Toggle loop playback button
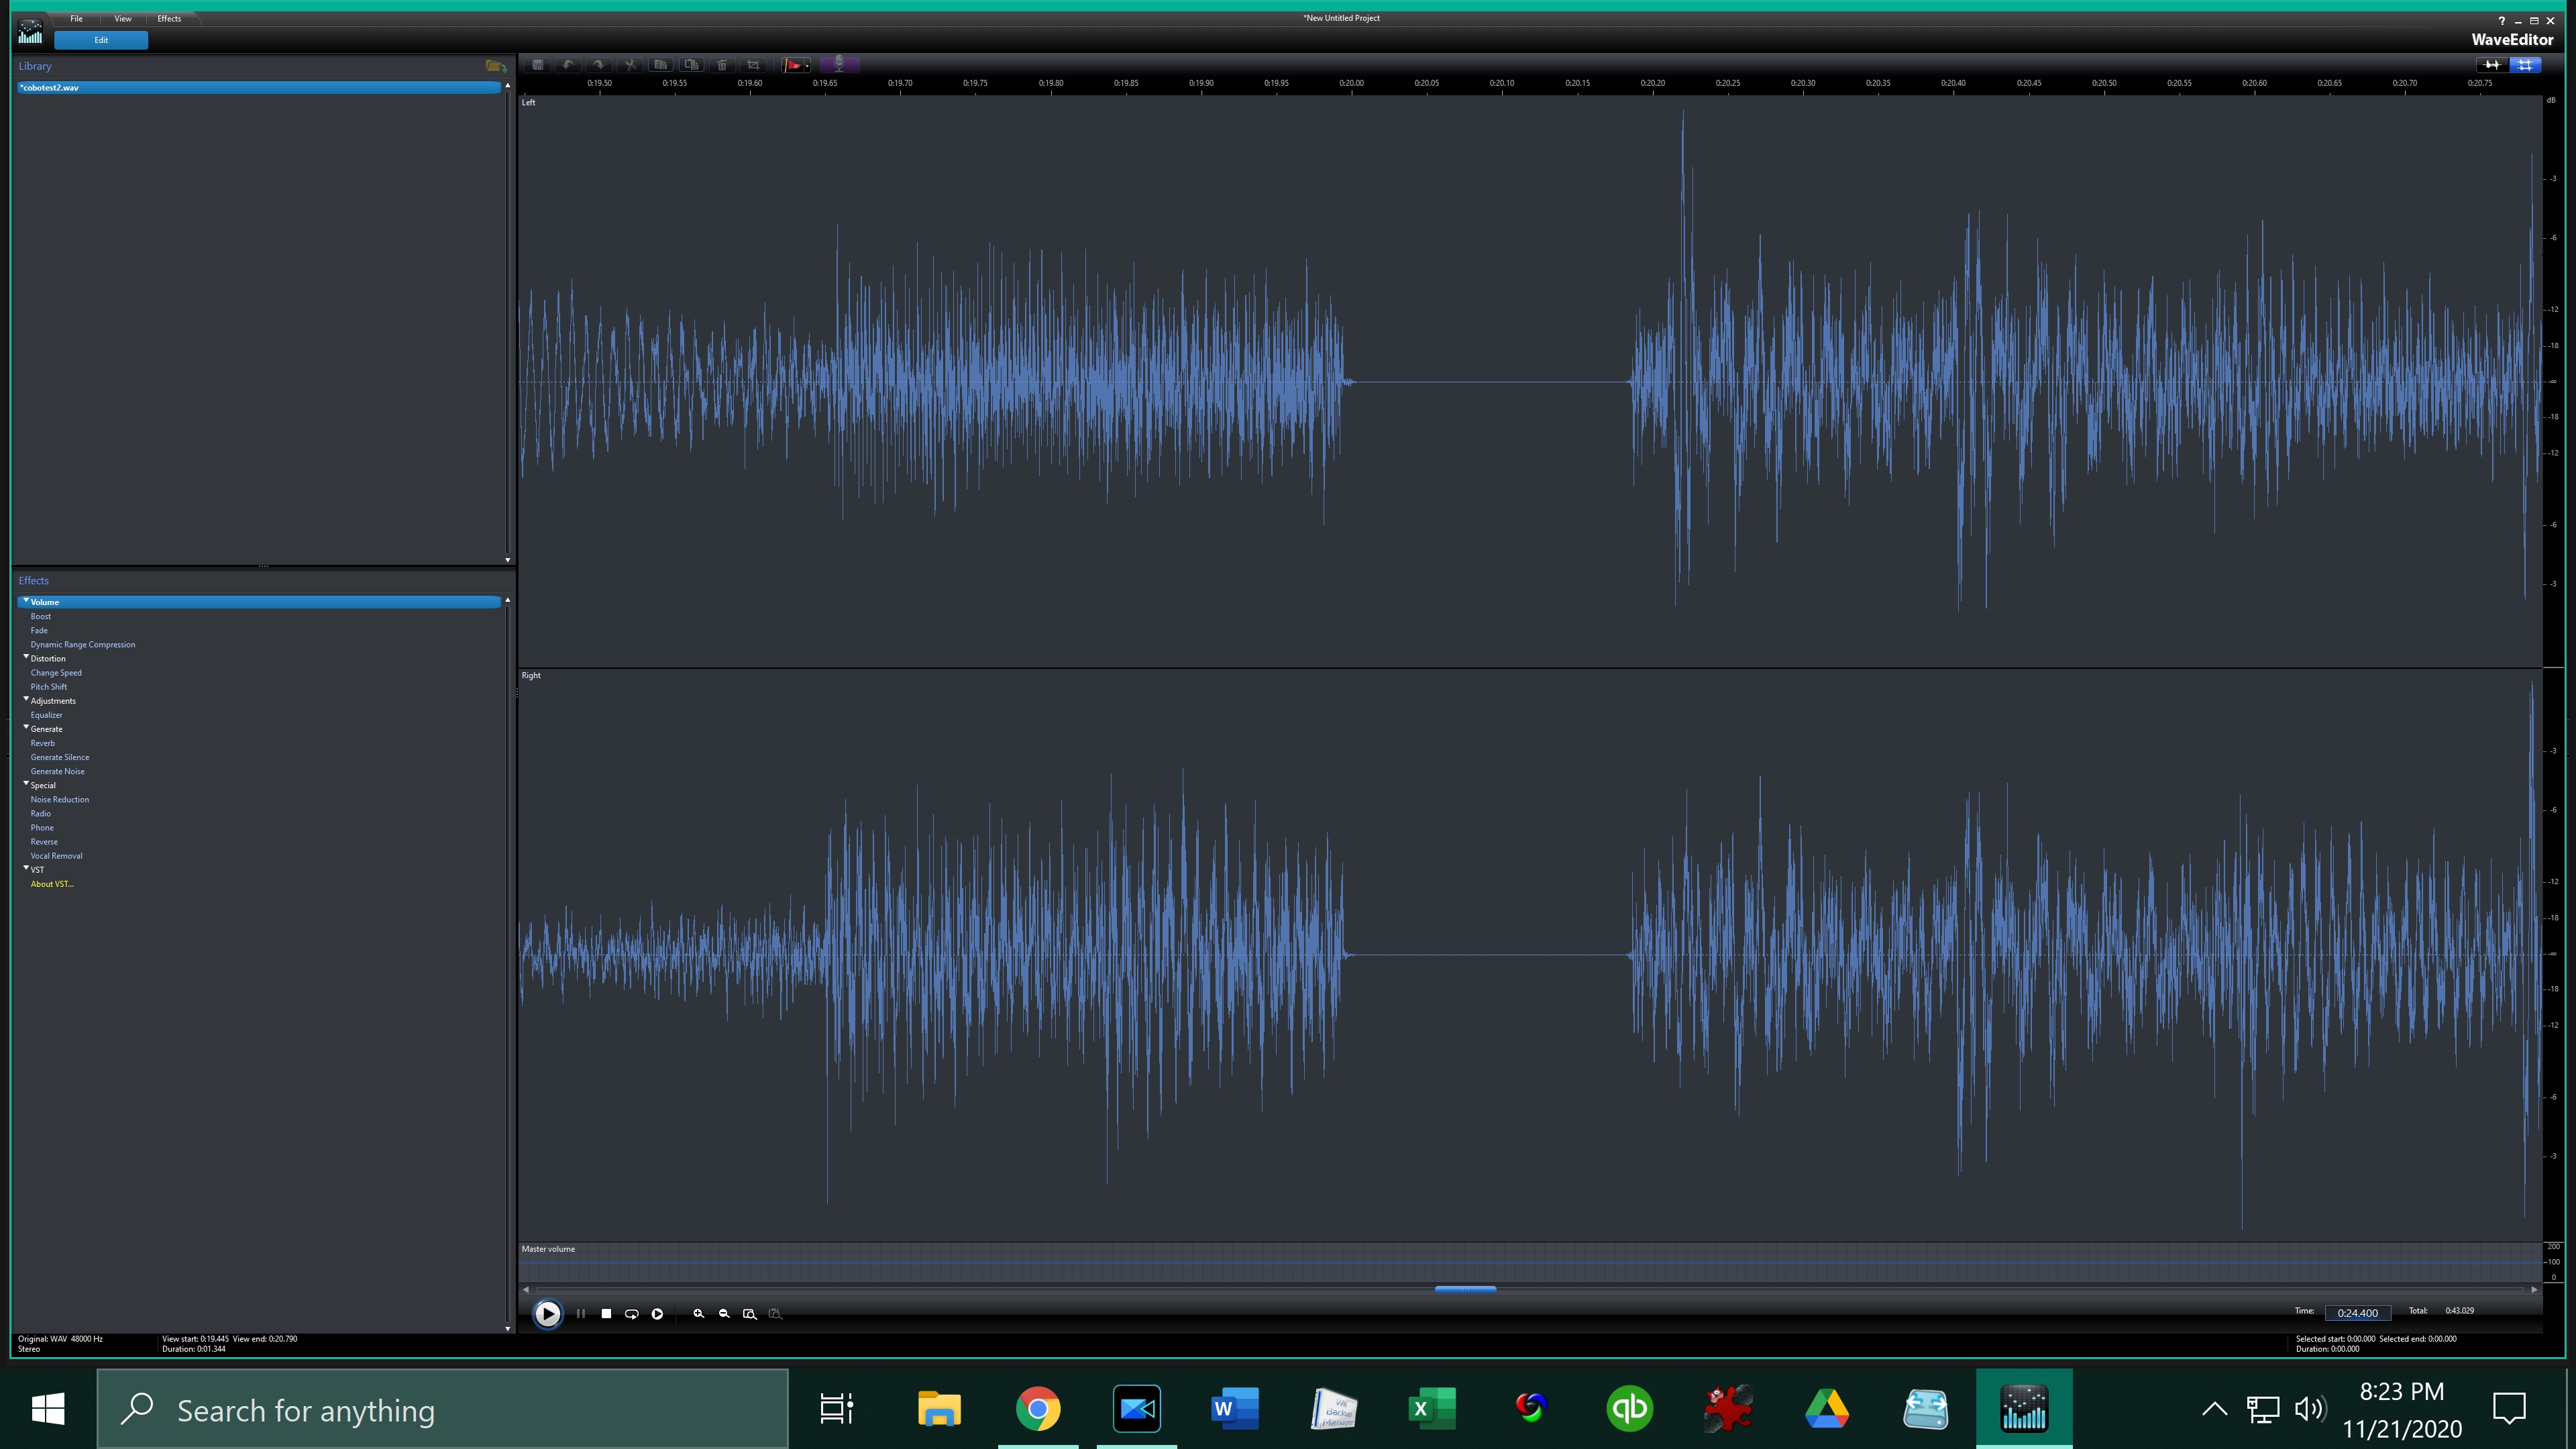The image size is (2576, 1449). pos(631,1314)
